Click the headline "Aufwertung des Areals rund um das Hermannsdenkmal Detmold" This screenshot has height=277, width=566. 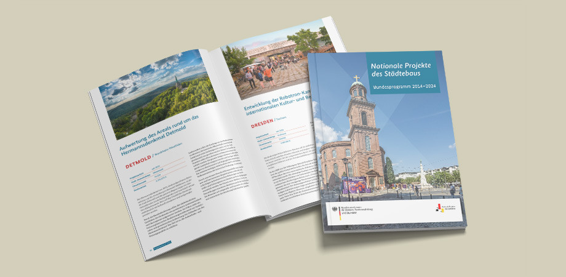(x=161, y=136)
